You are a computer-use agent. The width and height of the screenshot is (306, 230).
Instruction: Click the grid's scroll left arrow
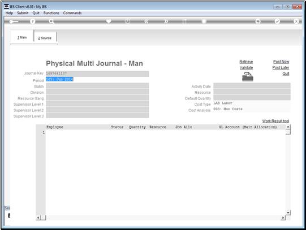point(38,218)
